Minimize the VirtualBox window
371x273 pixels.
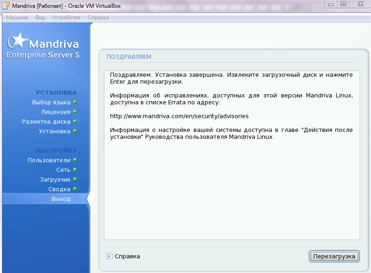coord(331,4)
